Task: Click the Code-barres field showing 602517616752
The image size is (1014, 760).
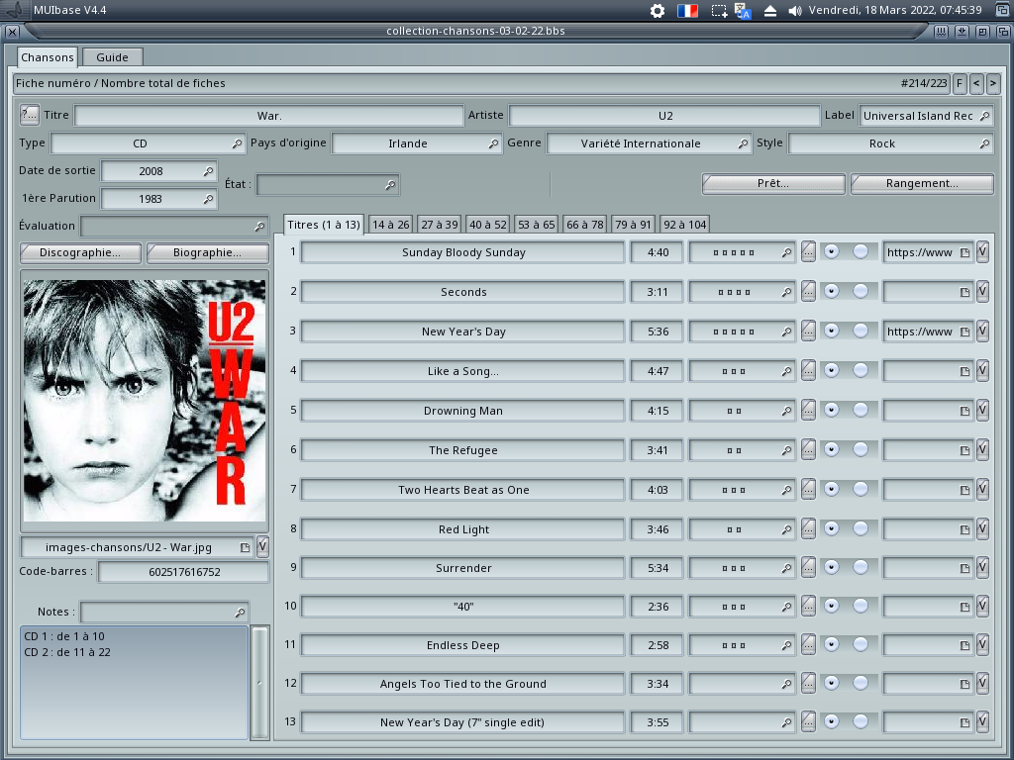Action: [183, 572]
